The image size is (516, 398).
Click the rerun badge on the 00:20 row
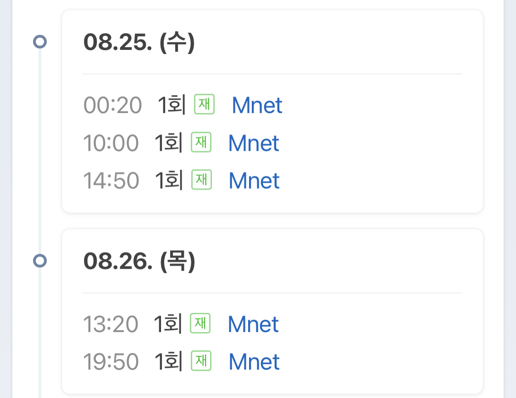[204, 104]
